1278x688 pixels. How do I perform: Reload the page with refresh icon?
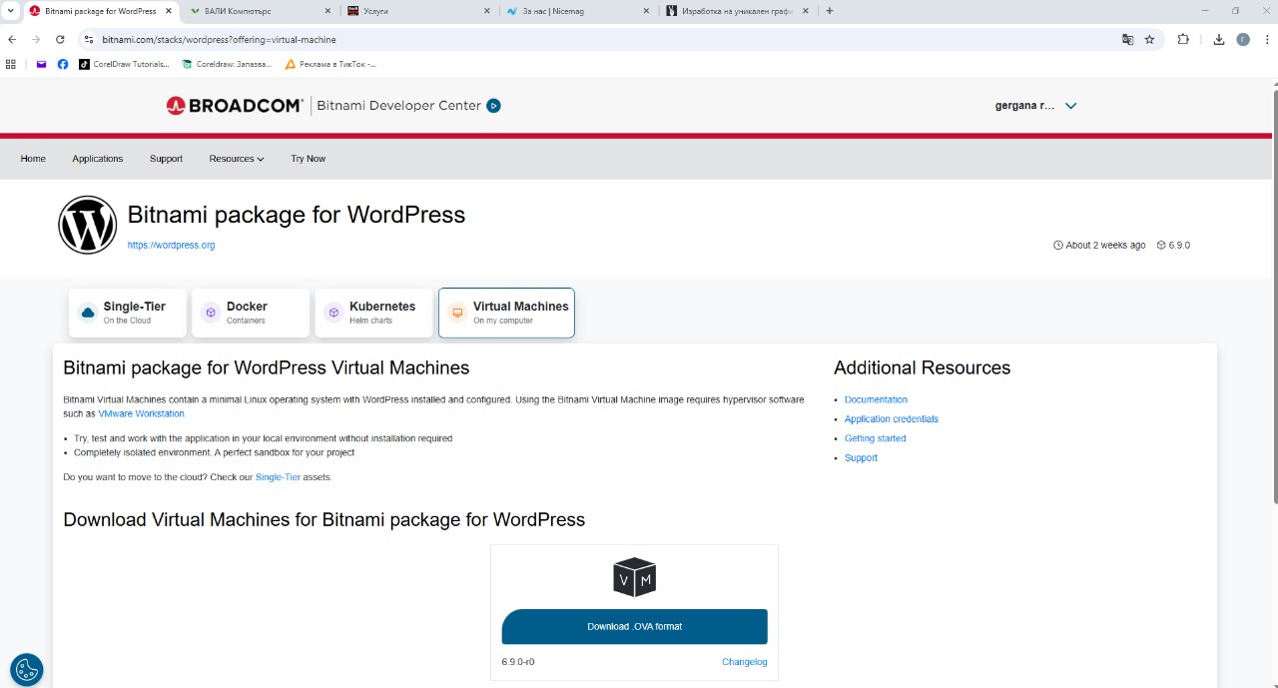(x=60, y=40)
